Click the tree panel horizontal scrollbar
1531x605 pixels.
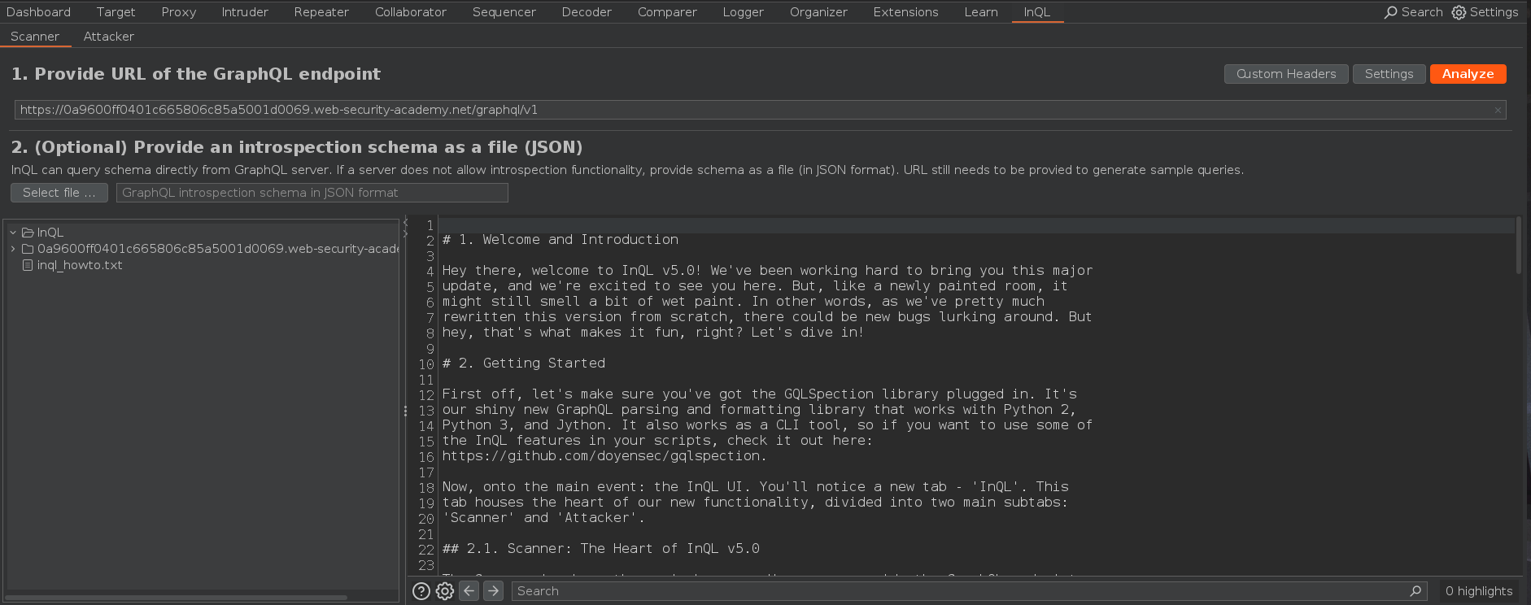(177, 598)
